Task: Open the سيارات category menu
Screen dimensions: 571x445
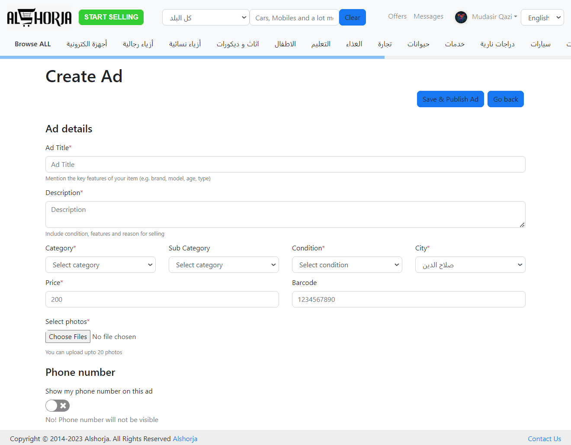Action: tap(540, 44)
